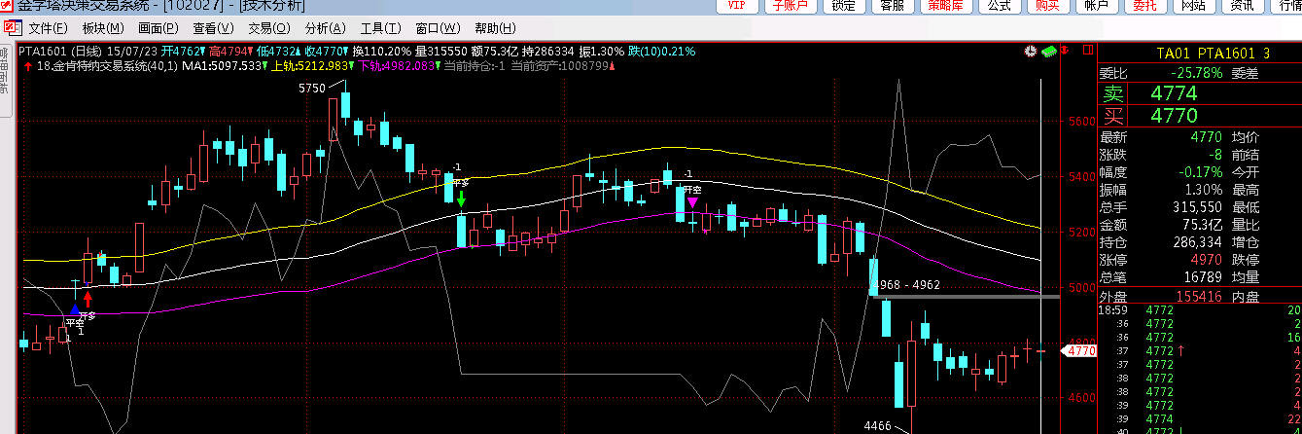Viewport: 1302px width, 434px height.
Task: Click the green down-arrow 平多 signal marker
Action: point(461,199)
